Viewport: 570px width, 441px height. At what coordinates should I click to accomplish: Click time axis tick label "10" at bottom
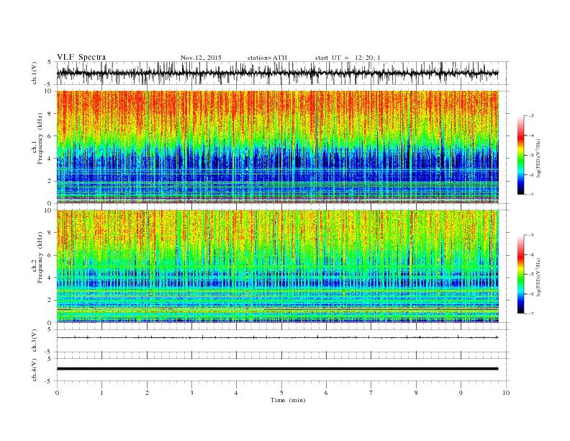[506, 393]
